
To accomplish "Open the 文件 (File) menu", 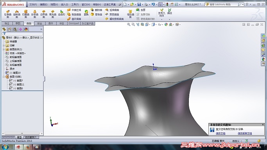I will (33, 4).
